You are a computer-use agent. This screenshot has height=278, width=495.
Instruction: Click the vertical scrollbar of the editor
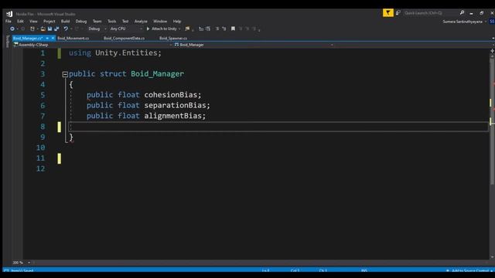[x=492, y=121]
